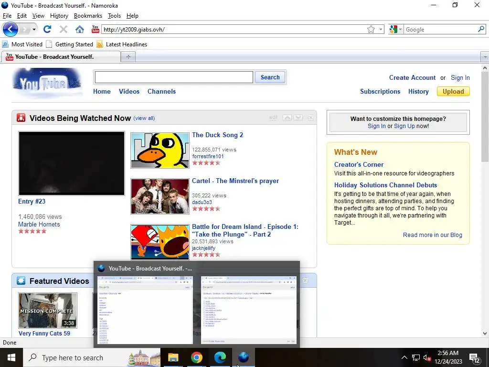Click the Create Account link

412,78
